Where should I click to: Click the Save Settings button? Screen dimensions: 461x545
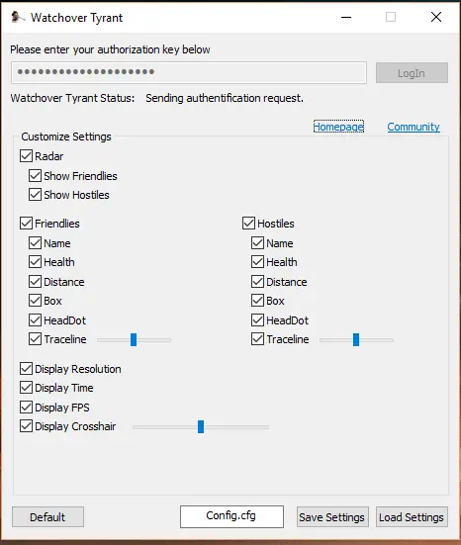click(x=332, y=517)
